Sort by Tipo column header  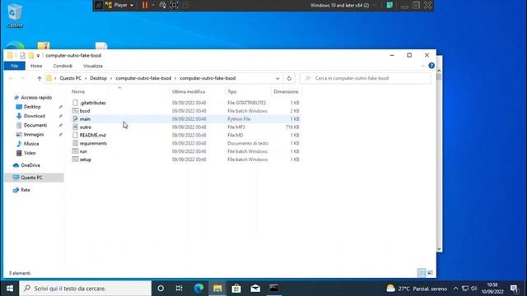coord(232,91)
